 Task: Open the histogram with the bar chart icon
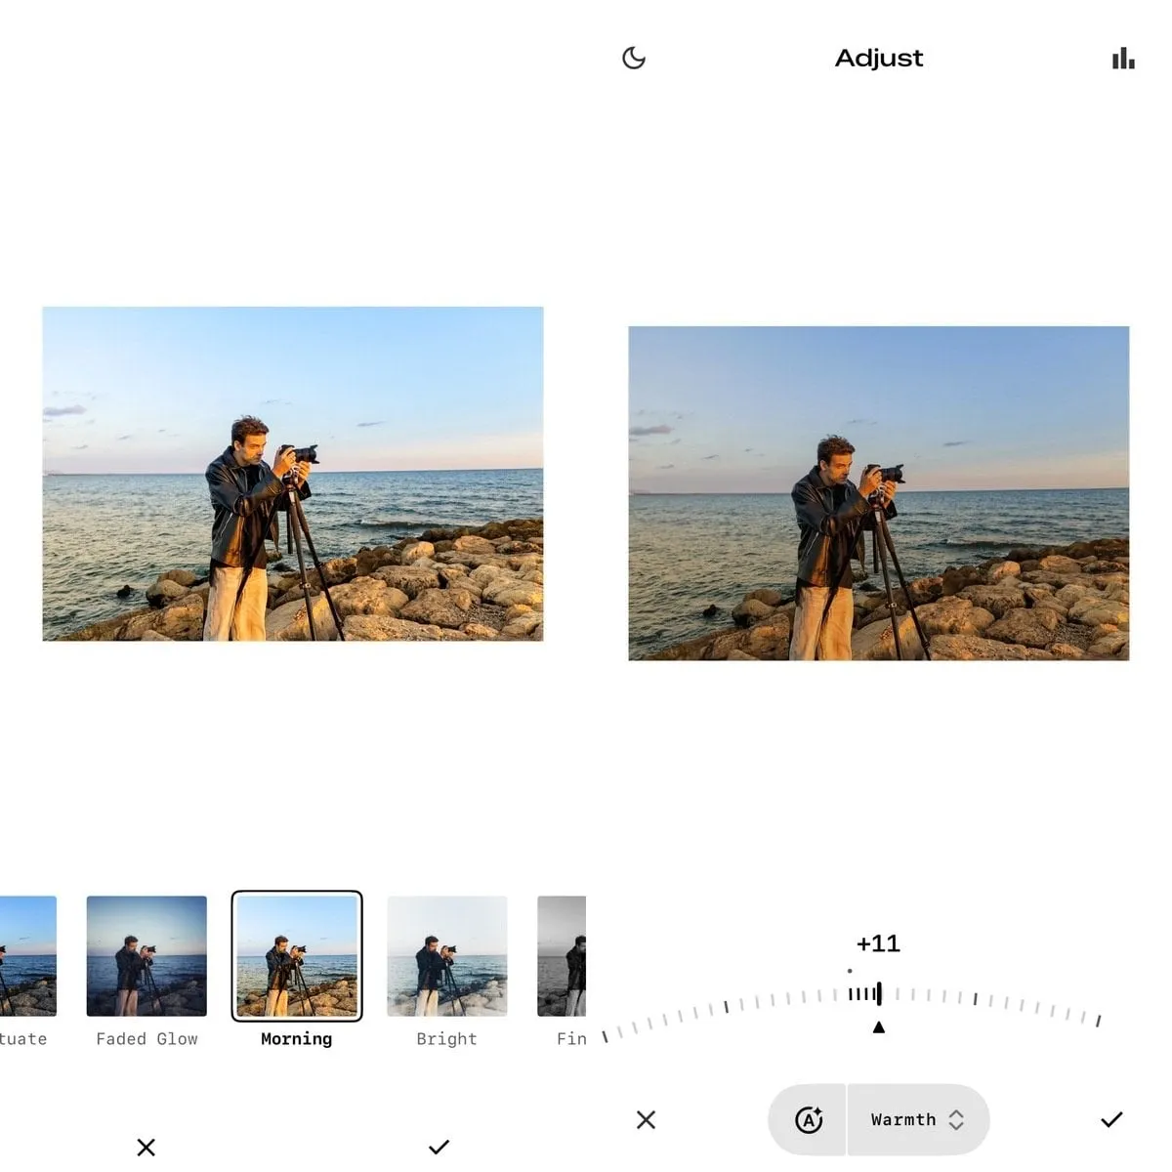pyautogui.click(x=1121, y=58)
